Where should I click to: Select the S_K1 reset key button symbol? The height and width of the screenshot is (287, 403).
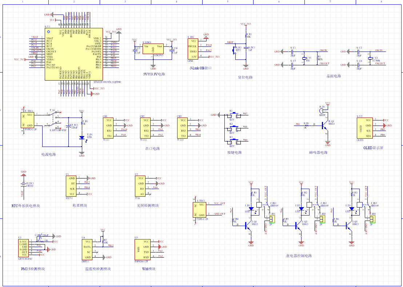[x=235, y=50]
